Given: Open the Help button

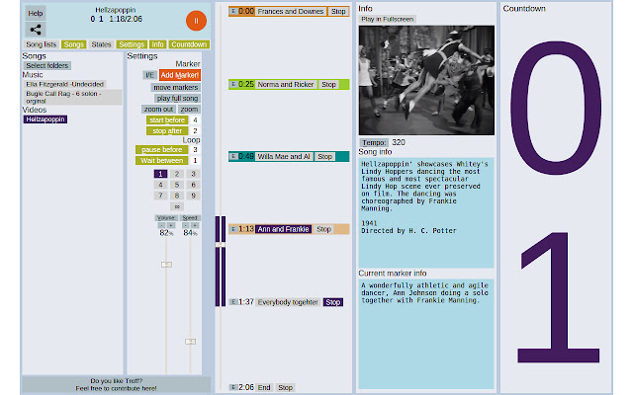Looking at the screenshot, I should 36,13.
